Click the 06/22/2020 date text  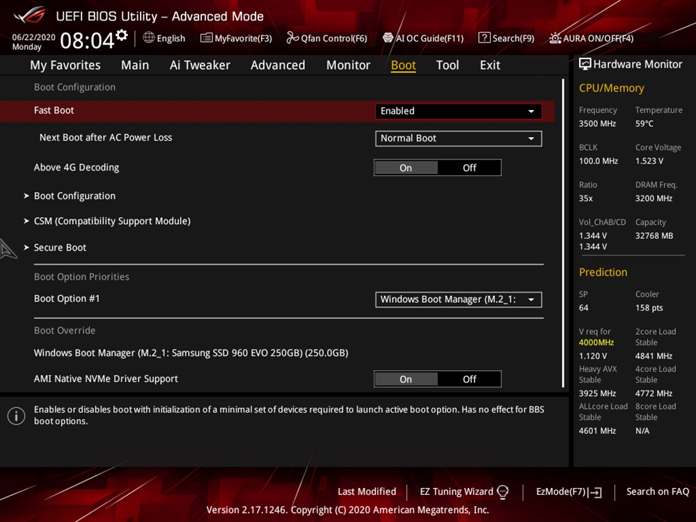33,37
